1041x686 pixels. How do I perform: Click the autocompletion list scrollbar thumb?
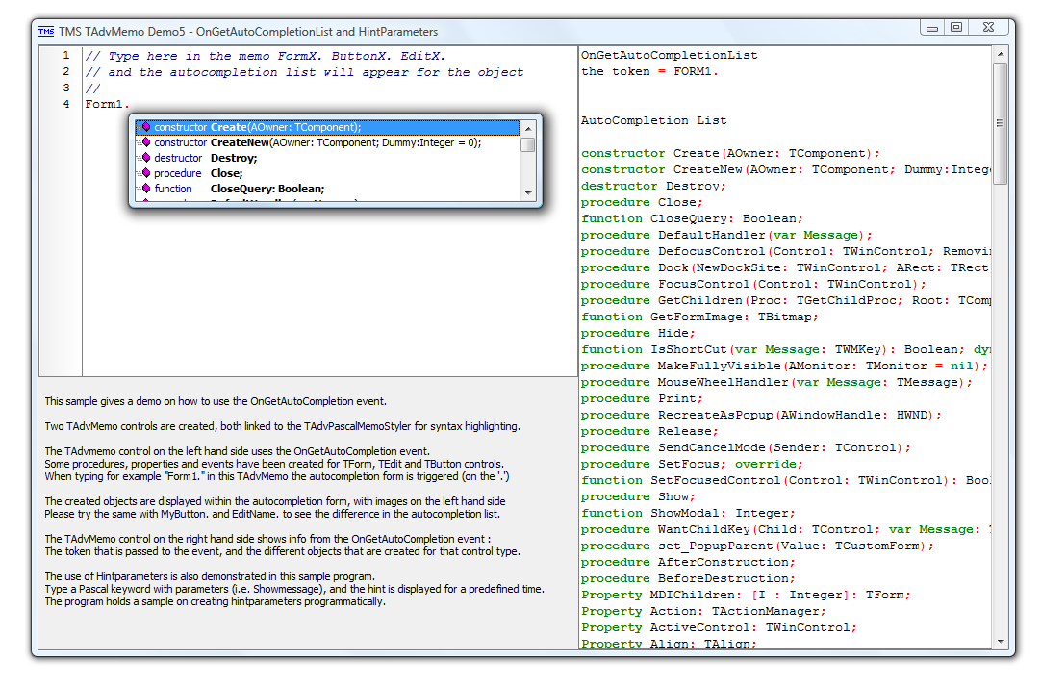tap(528, 144)
